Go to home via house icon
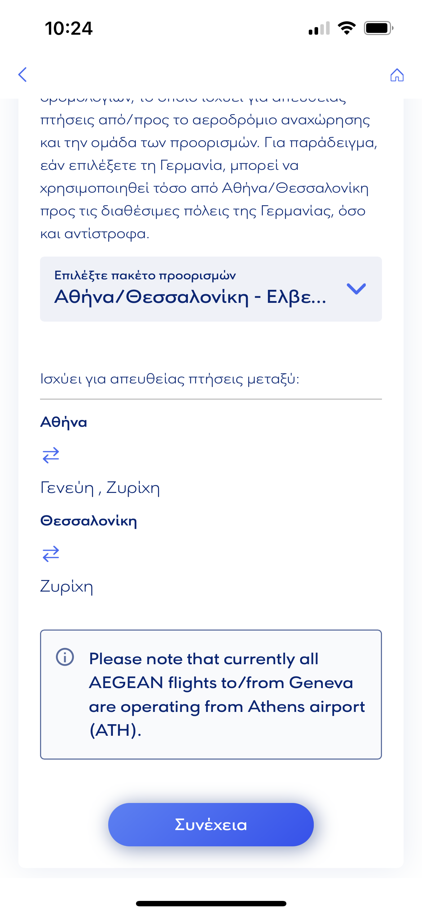This screenshot has width=422, height=915. (x=397, y=75)
